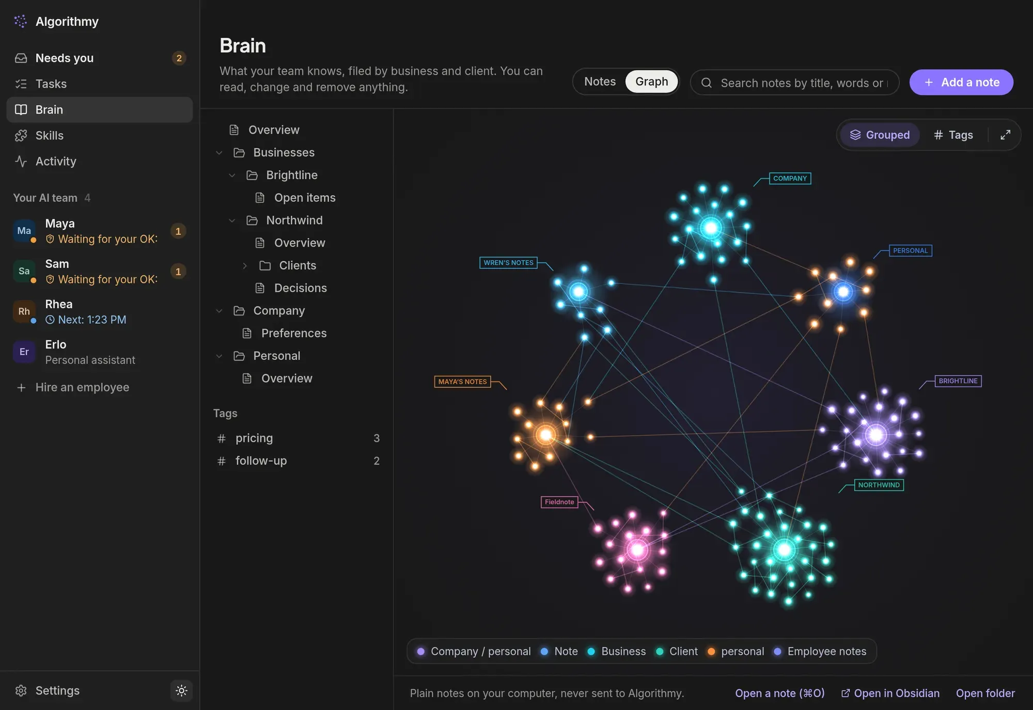This screenshot has width=1033, height=710.
Task: Collapse the Company folder chevron
Action: [x=219, y=311]
